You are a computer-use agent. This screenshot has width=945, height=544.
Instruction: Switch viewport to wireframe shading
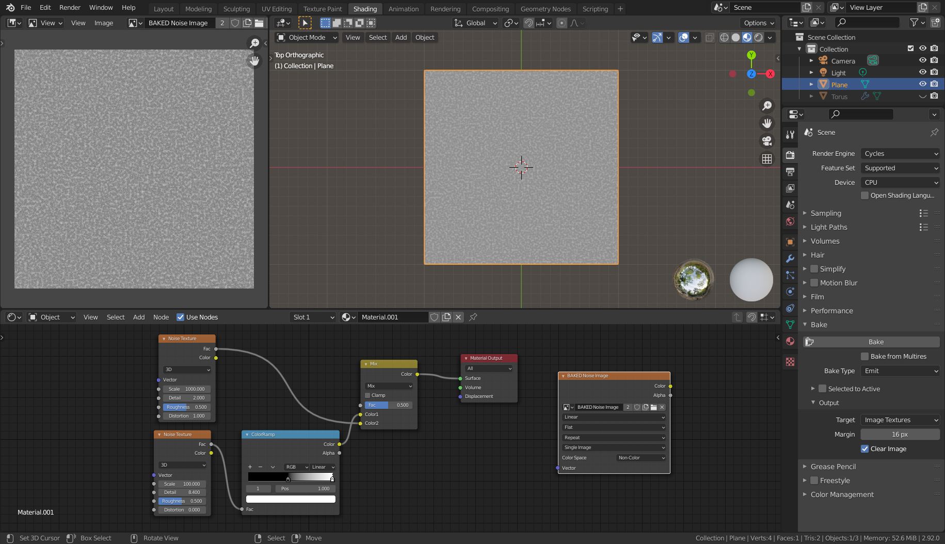click(x=724, y=37)
